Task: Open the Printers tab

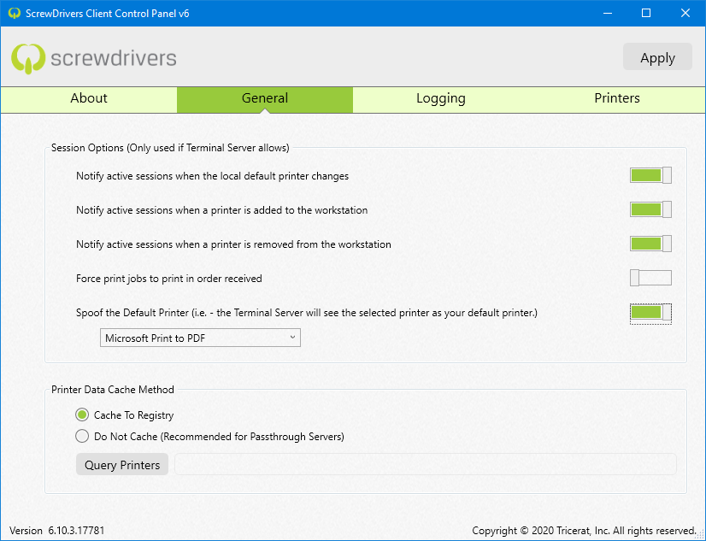Action: click(617, 99)
